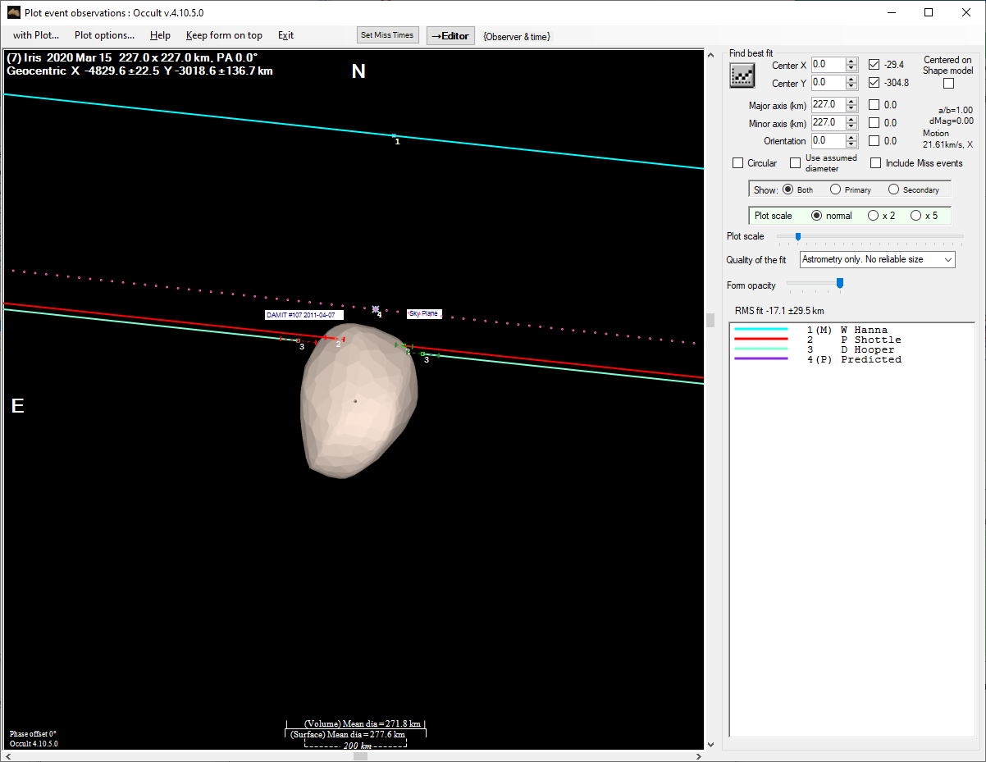
Task: Click the RMS fit -17.1 ±29.5 km text
Action: [779, 311]
